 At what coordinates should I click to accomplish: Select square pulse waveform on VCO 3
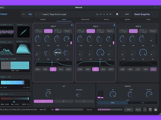[x=143, y=31]
